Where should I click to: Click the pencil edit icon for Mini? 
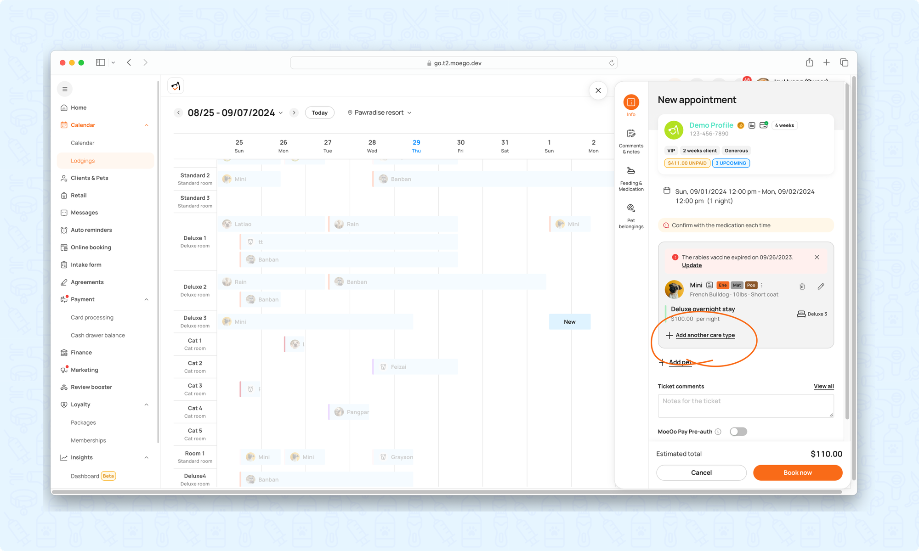point(821,287)
